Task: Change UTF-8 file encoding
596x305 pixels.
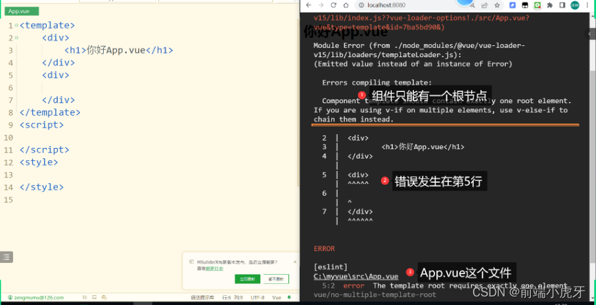Action: (258, 297)
